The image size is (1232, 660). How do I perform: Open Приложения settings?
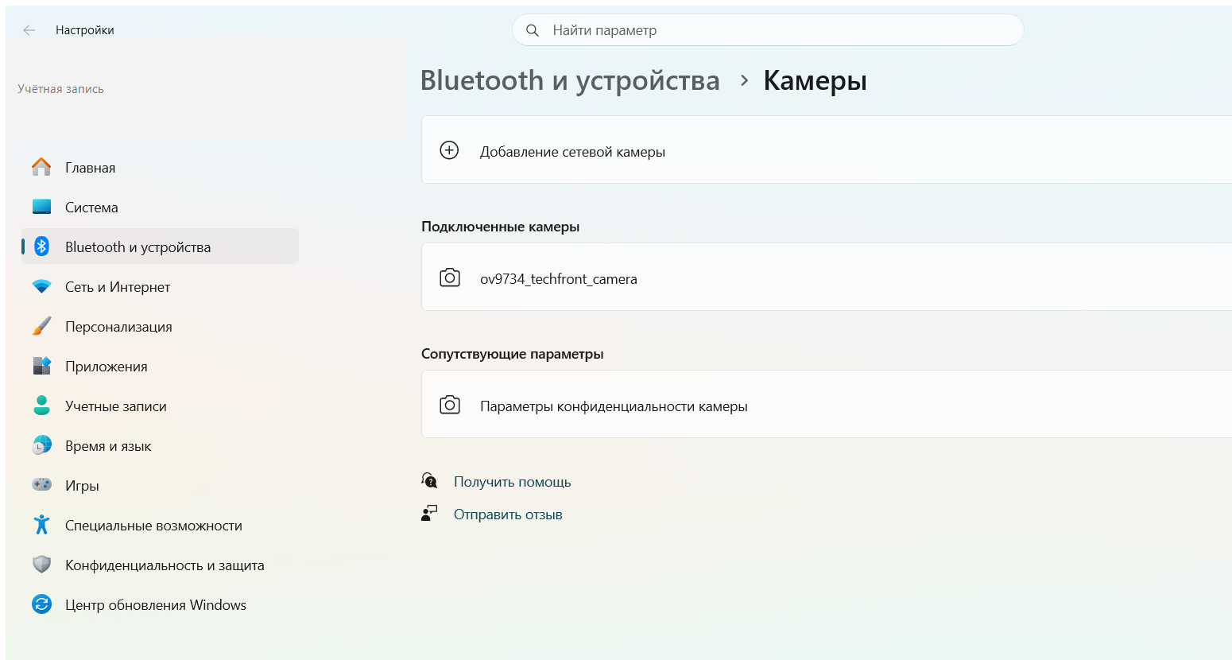(160, 366)
